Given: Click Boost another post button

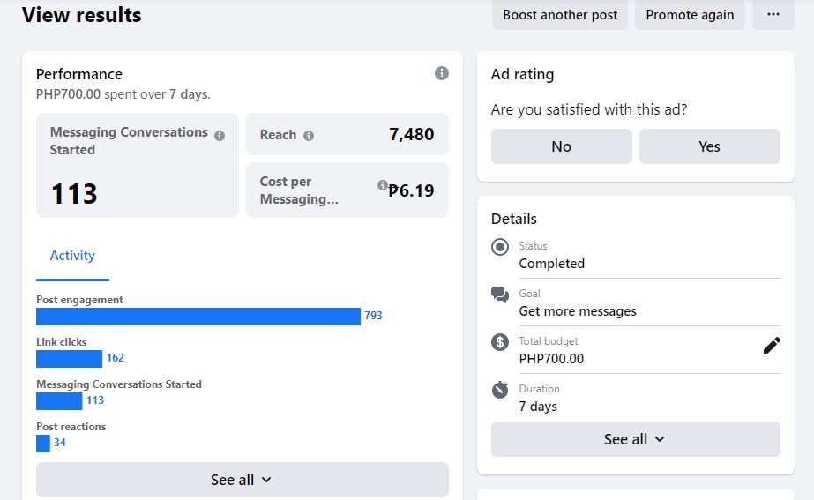Looking at the screenshot, I should click(560, 15).
